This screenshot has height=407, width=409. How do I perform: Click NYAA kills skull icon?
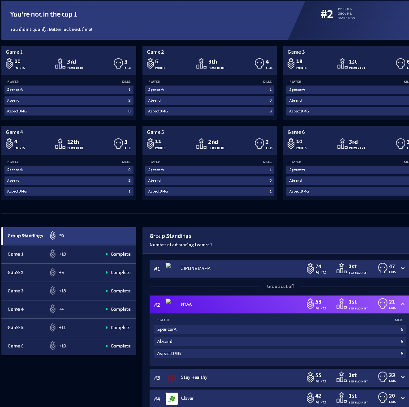383,304
